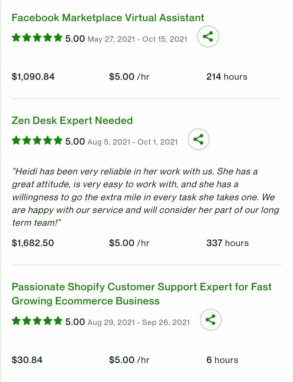Click the star rating on Shopify Support job
The width and height of the screenshot is (293, 382).
37,321
